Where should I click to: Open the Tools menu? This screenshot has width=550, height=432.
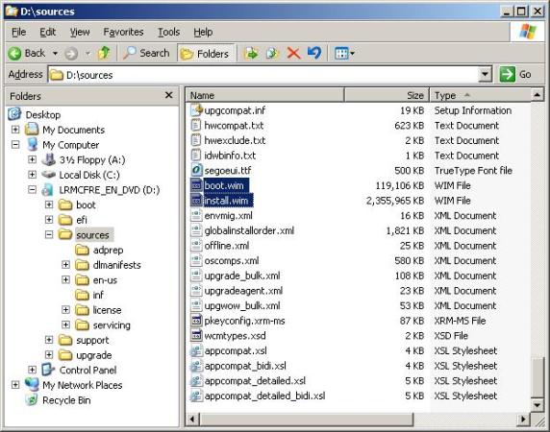click(168, 33)
